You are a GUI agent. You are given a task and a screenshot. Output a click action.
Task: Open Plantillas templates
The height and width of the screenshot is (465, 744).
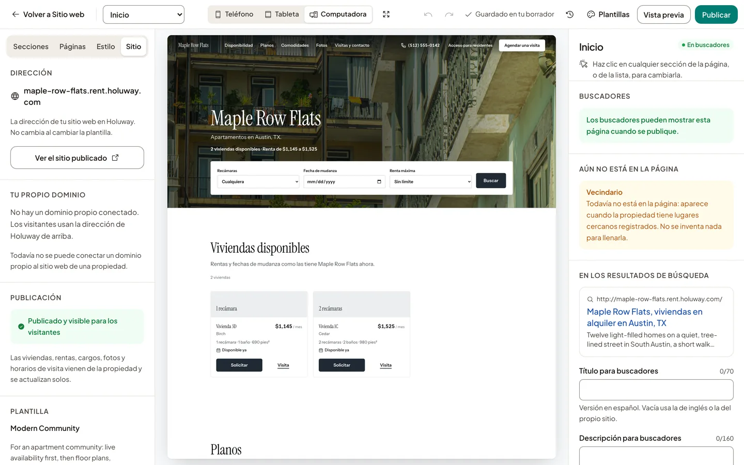click(608, 14)
